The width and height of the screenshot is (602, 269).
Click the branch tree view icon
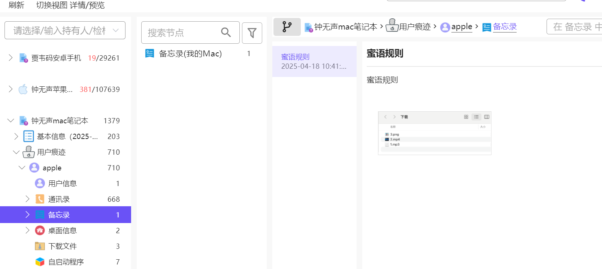[x=287, y=27]
